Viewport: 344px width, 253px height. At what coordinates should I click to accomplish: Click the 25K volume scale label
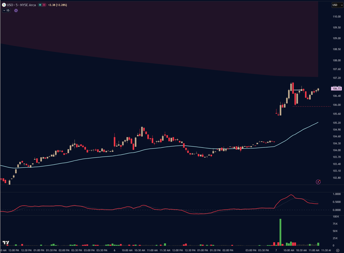tap(335, 238)
